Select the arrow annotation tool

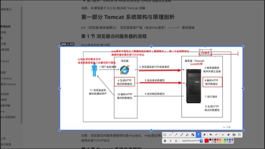click(x=176, y=135)
